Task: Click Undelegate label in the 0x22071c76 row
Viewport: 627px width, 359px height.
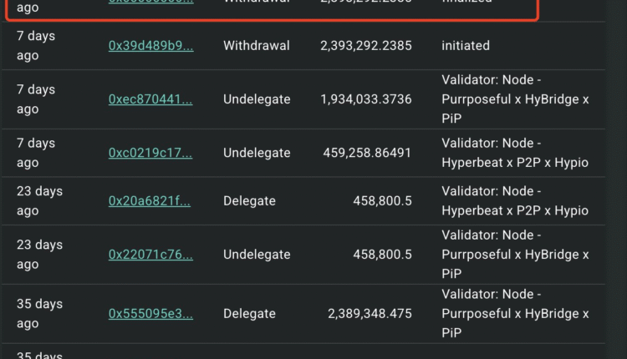Action: point(257,255)
